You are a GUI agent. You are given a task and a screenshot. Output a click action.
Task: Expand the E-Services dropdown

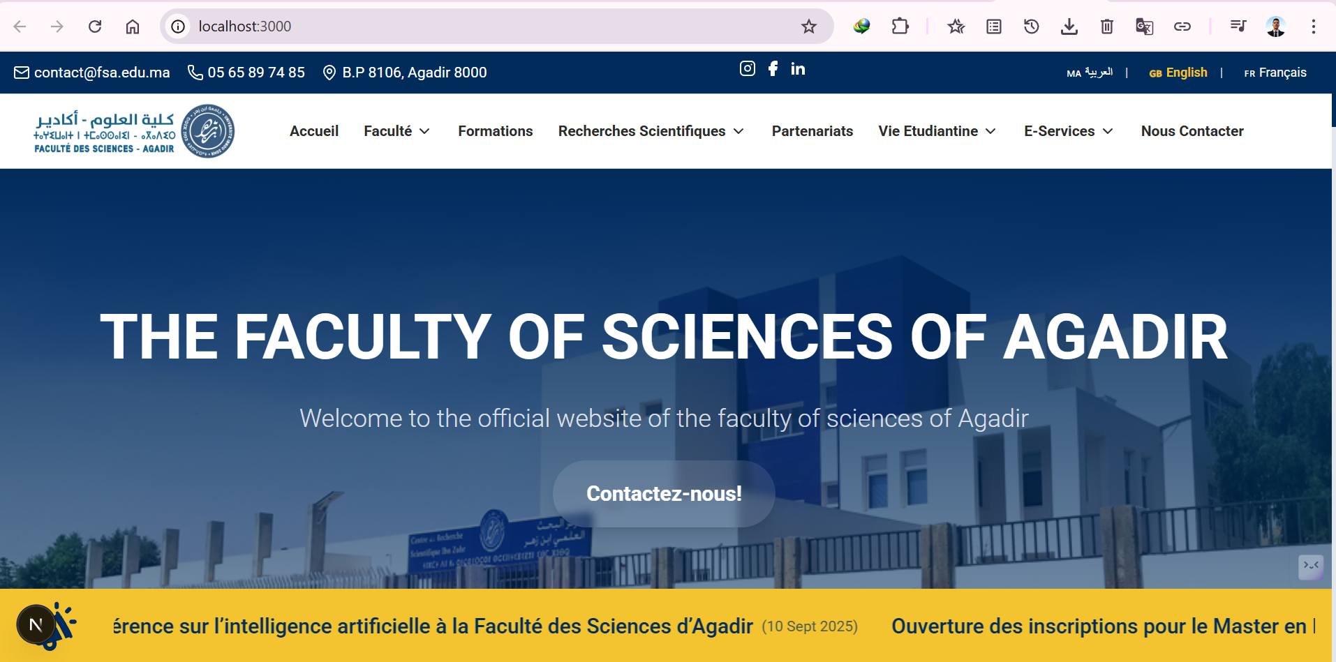pyautogui.click(x=1068, y=131)
